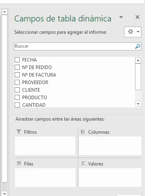Viewport: 145px width, 196px height.
Task: Click the left pane scroll up arrow
Action: pyautogui.click(x=4, y=12)
